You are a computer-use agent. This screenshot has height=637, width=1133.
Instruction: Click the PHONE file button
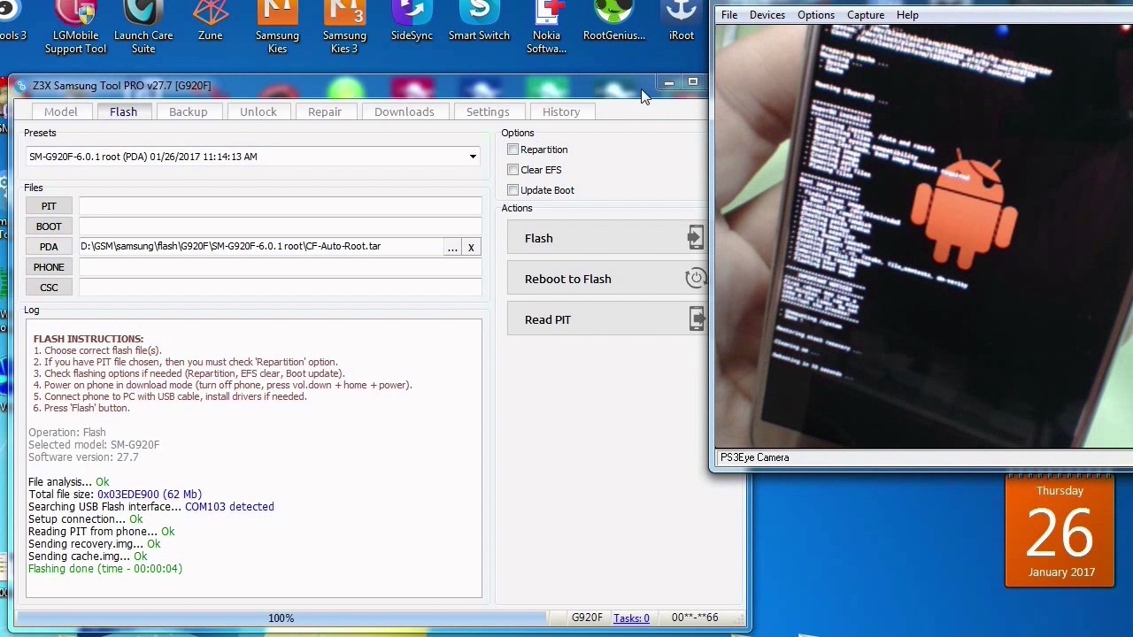click(x=49, y=267)
